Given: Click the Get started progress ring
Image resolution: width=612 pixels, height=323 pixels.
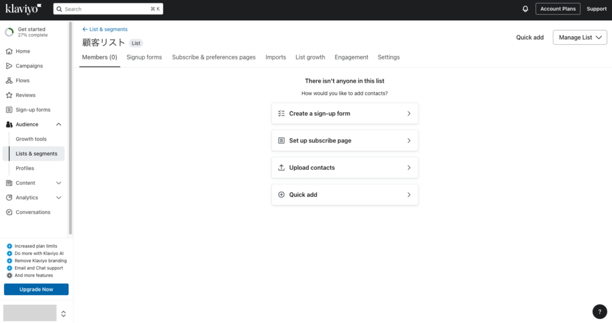Looking at the screenshot, I should tap(10, 32).
